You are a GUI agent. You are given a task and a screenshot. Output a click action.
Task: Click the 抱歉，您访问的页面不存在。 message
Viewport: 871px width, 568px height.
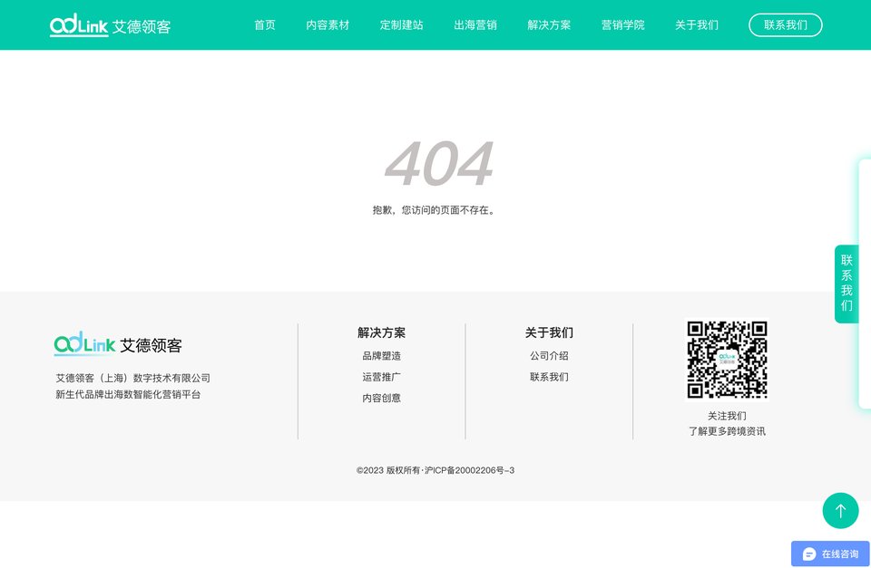[434, 209]
